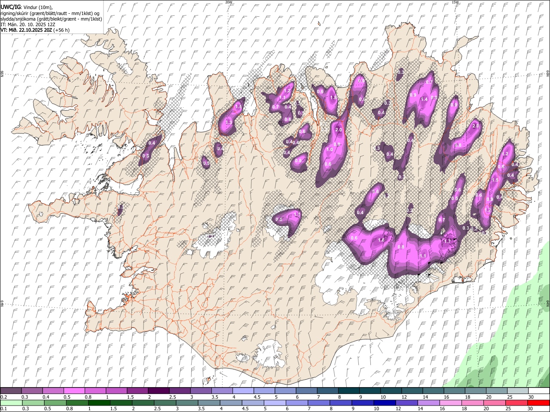The image size is (550, 412).
Task: Click the 1.7 snowfall value on the map
Action: tap(447, 241)
